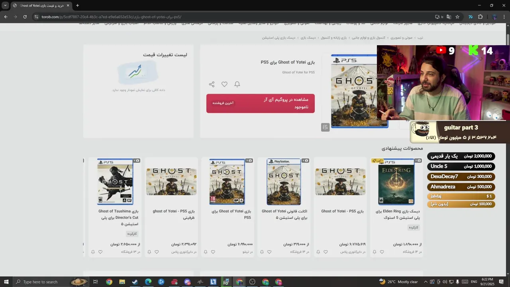
Task: Open the دیسک بازی پلی استیشن breadcrumb
Action: 279,38
